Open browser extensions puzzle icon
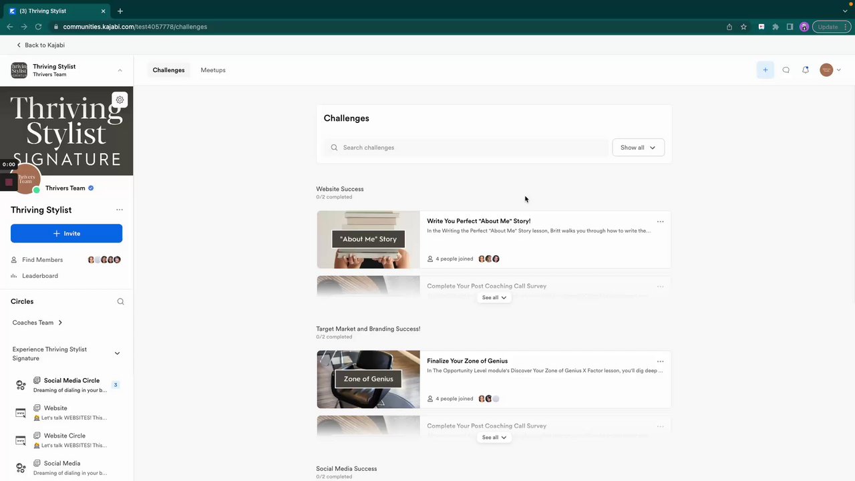This screenshot has width=855, height=481. pos(776,27)
